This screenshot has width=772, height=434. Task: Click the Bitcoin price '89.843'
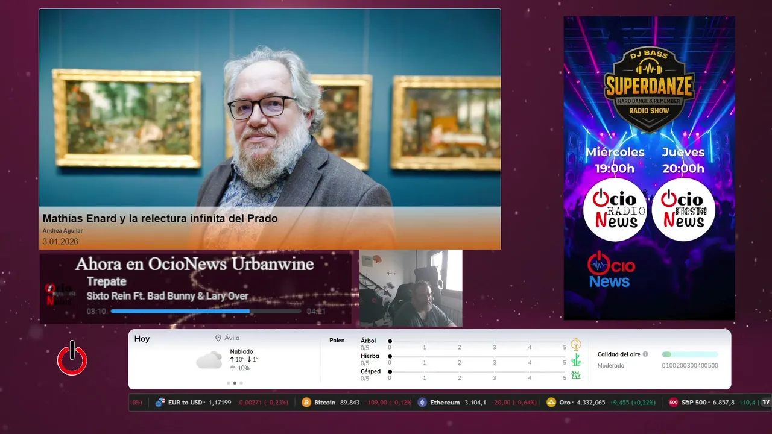click(350, 402)
